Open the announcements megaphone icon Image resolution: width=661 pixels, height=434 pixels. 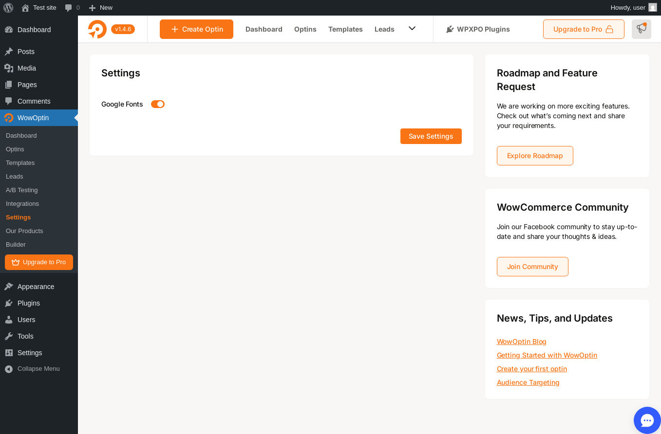tap(642, 29)
